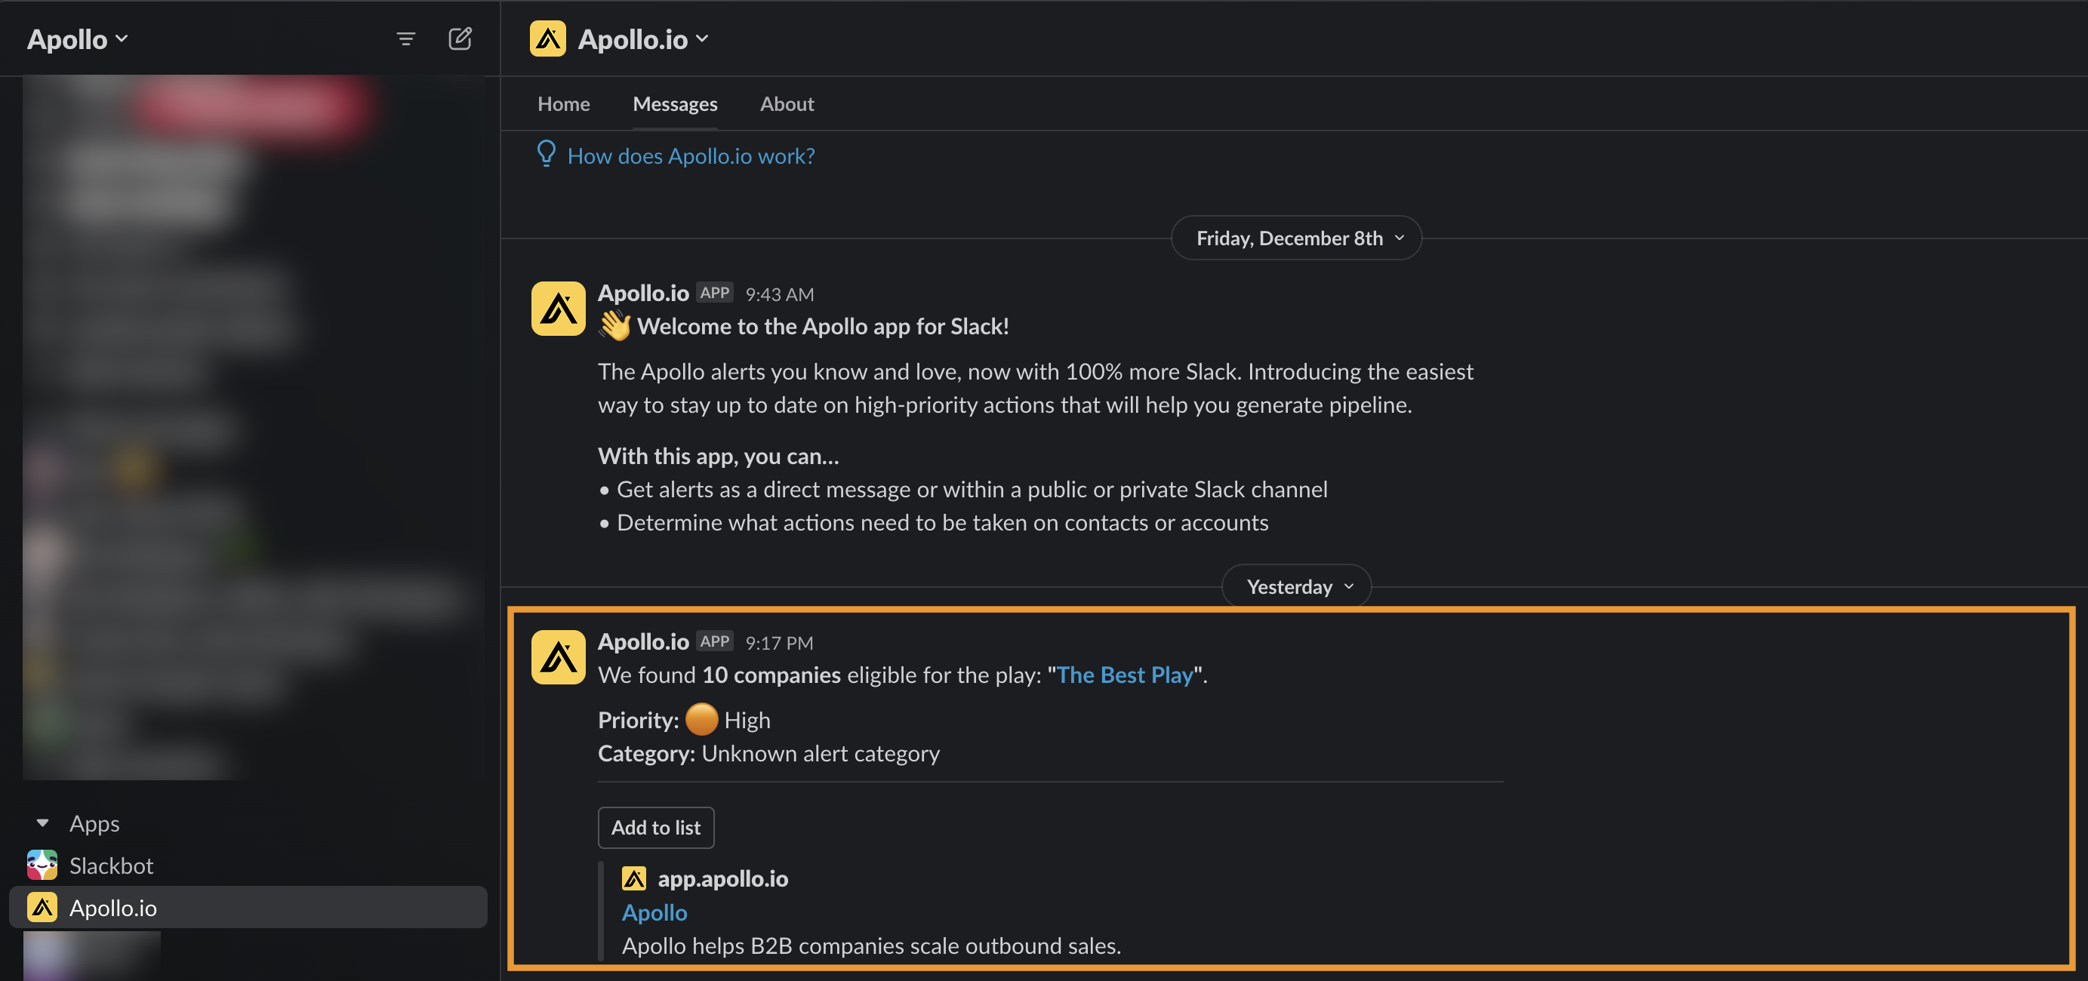
Task: Click the Welcome to the Apollo app for Slack! heading
Action: click(x=822, y=326)
